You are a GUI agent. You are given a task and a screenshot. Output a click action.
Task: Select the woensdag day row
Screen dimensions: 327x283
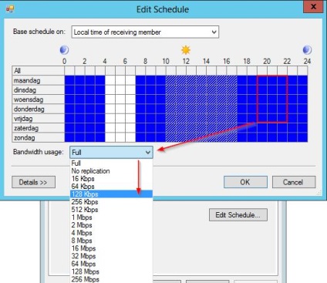[x=38, y=99]
